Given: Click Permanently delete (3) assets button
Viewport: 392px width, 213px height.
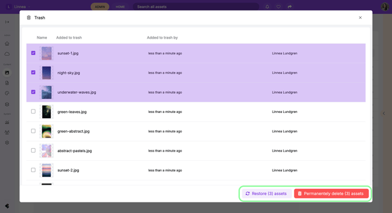Looking at the screenshot, I should coord(331,194).
